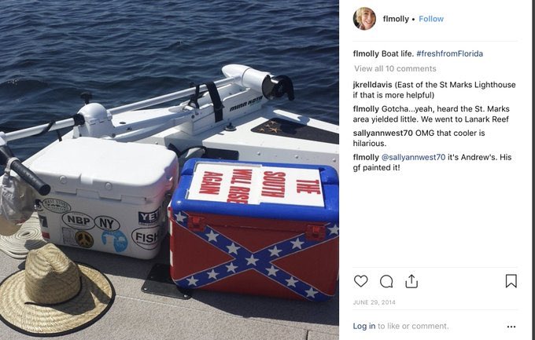Open comments via the speech bubble icon
Viewport: 535px width, 340px height.
pyautogui.click(x=386, y=281)
